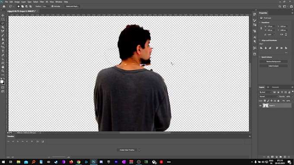Click the foreground color swatch
Screen dimensions: 294x165
[2, 81]
